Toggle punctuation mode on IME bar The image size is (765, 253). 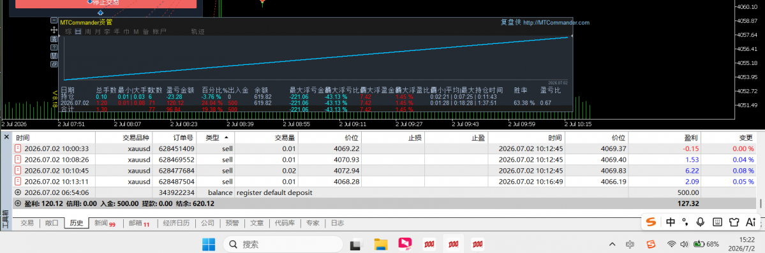pyautogui.click(x=685, y=222)
